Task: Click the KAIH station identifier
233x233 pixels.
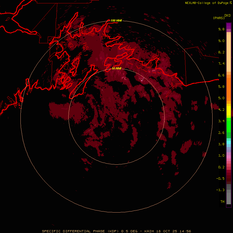Action: pos(149,231)
